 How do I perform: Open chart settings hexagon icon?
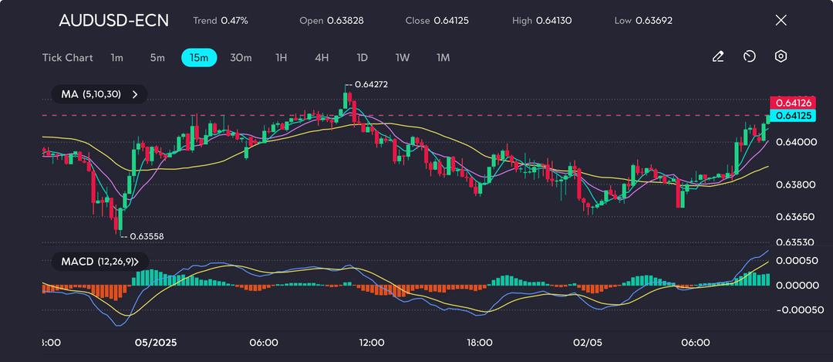pos(781,56)
